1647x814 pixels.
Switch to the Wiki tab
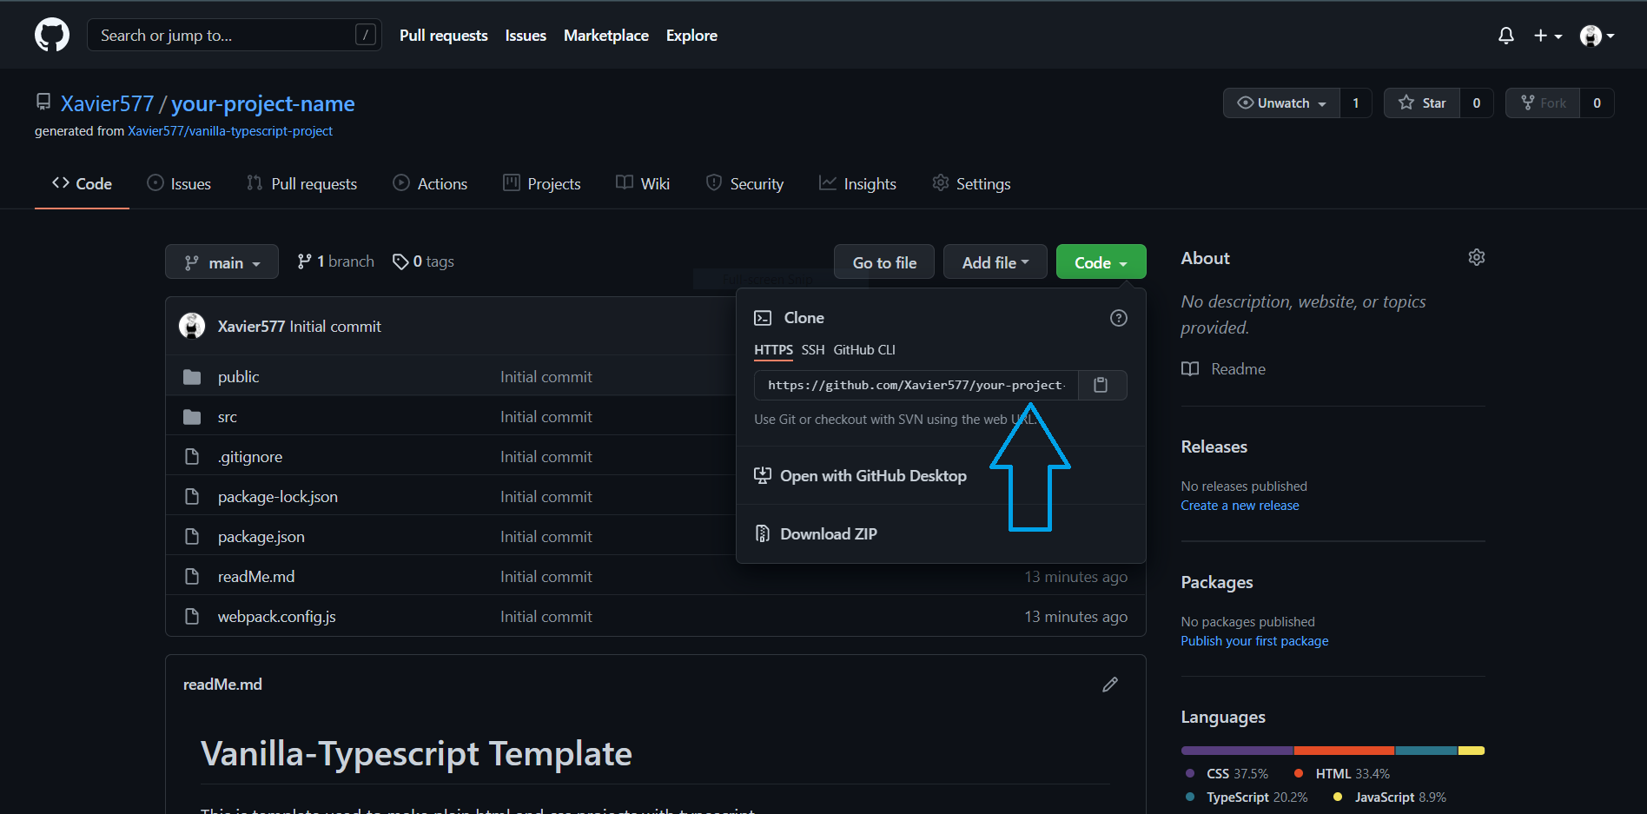pyautogui.click(x=643, y=184)
